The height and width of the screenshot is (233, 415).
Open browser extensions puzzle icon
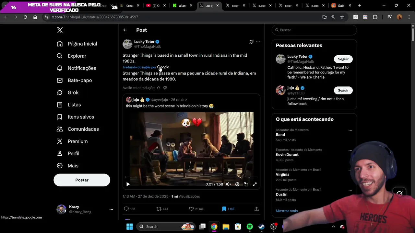pos(375,17)
